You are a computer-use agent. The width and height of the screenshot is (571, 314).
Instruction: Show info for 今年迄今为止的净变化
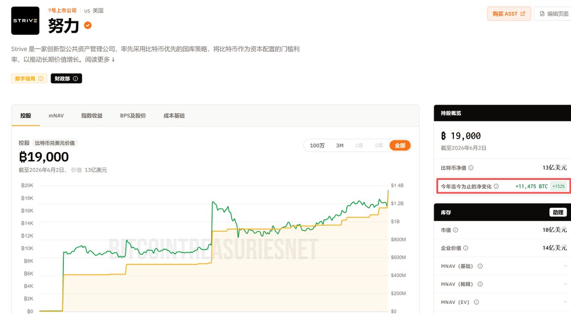496,186
